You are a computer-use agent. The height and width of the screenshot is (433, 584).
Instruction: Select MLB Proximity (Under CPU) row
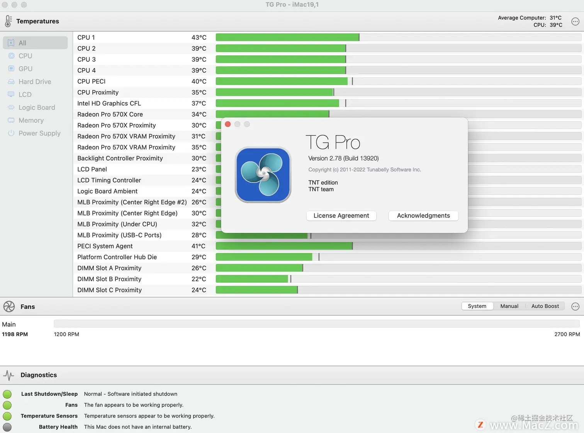(147, 224)
